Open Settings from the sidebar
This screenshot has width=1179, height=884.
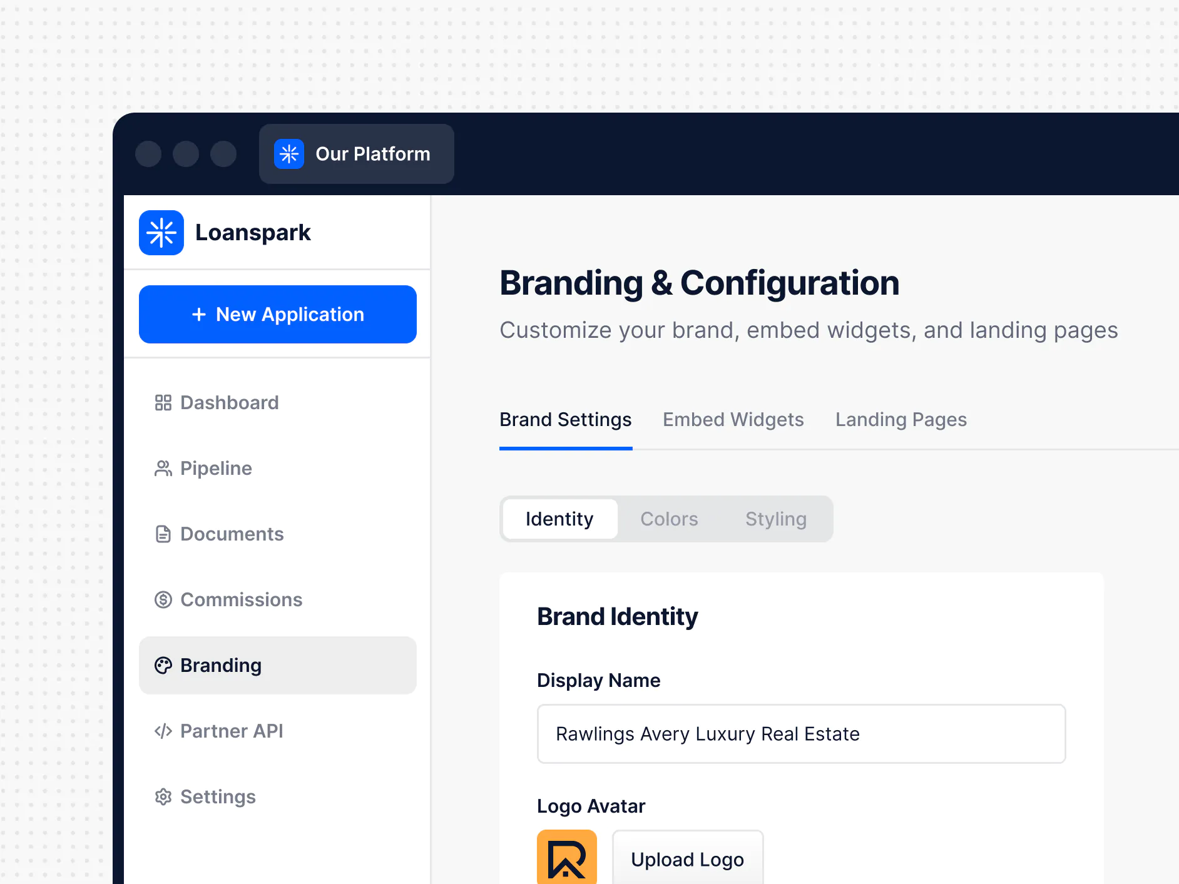click(x=278, y=797)
